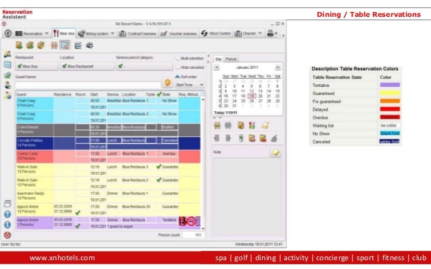The height and width of the screenshot is (269, 431).
Task: Select the Blue Sea tab
Action: 64,33
